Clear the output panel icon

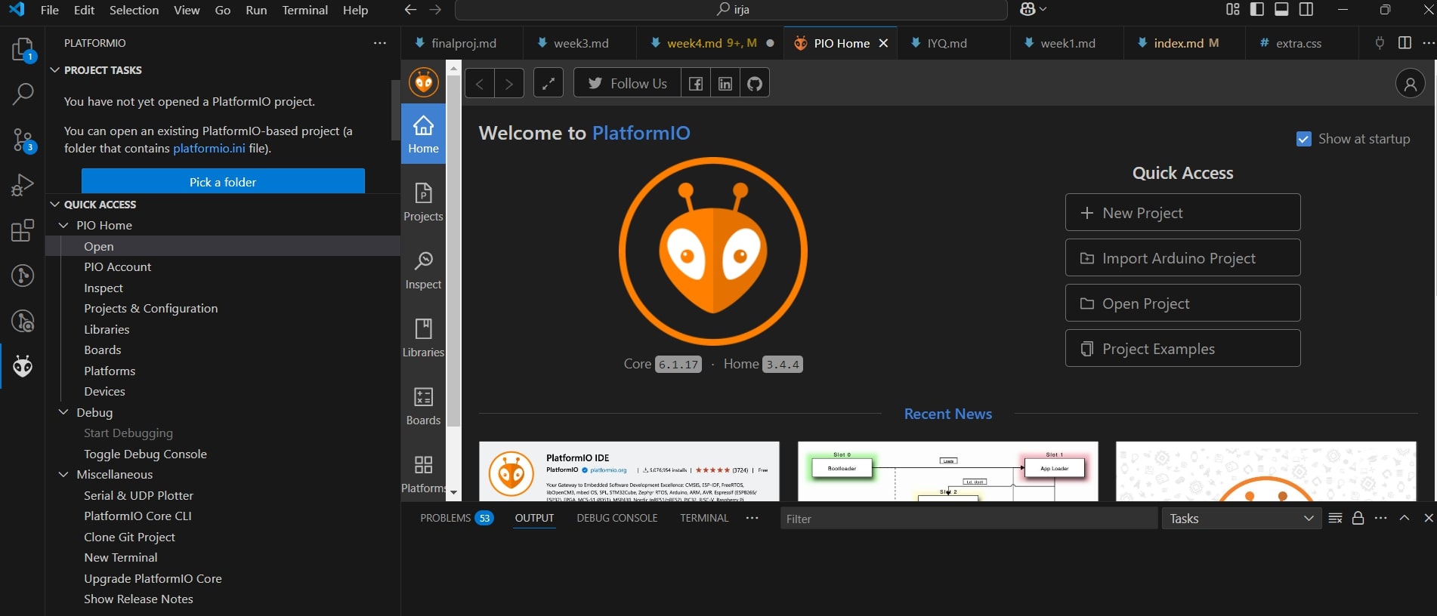click(1335, 518)
